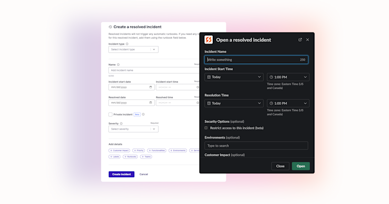Add Customer Impact detail chip
This screenshot has width=389, height=204.
tap(120, 150)
